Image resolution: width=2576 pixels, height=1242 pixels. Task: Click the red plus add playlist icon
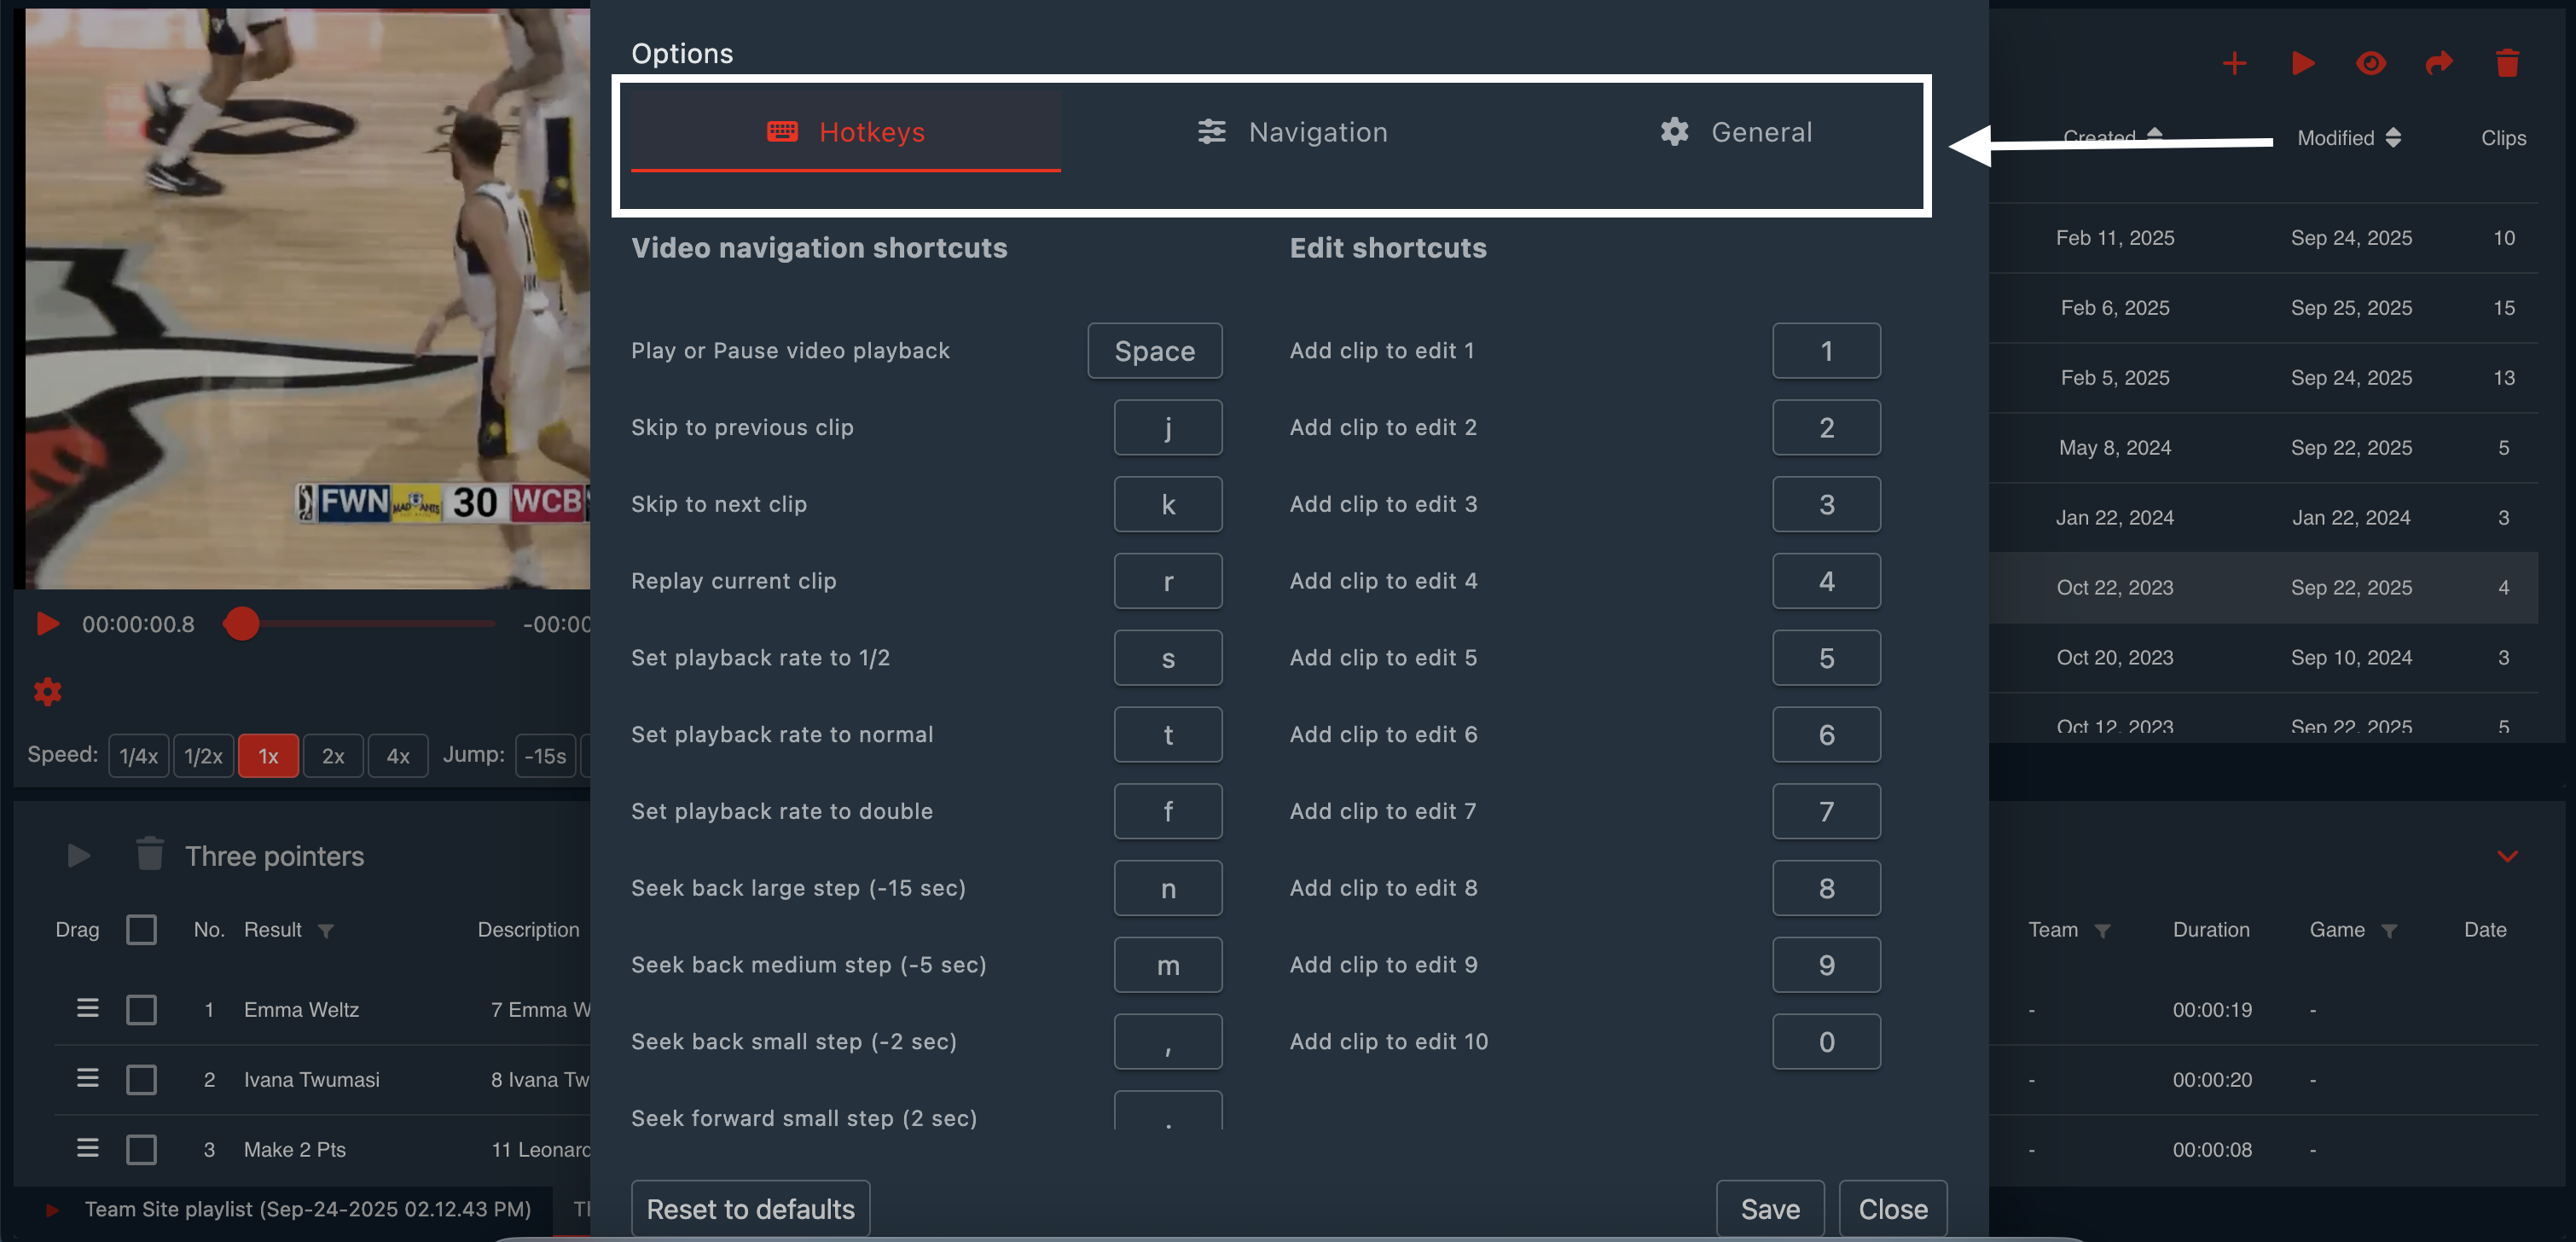pos(2234,64)
